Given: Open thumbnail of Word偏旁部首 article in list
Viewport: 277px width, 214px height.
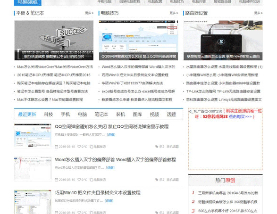Looking at the screenshot, I should pyautogui.click(x=33, y=169).
